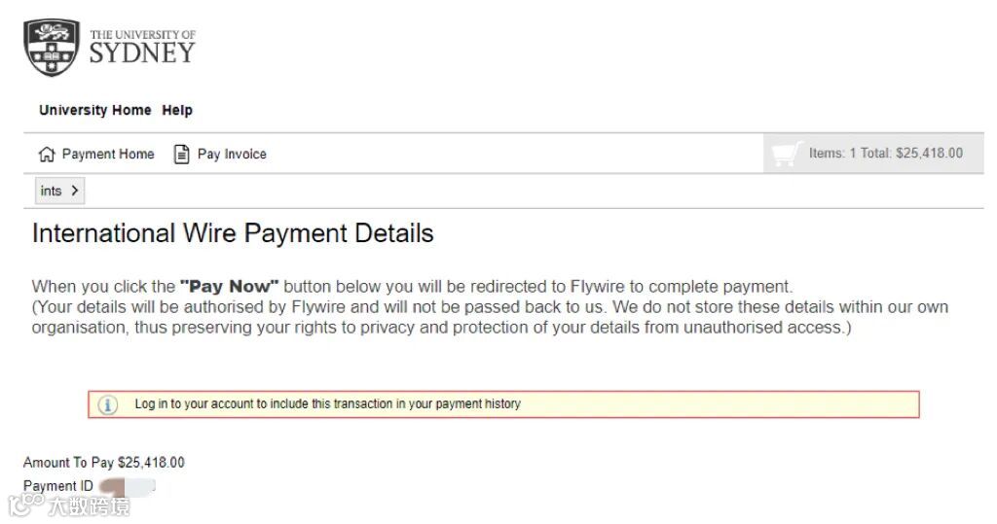Expand the chevron arrow next to ints

[75, 191]
